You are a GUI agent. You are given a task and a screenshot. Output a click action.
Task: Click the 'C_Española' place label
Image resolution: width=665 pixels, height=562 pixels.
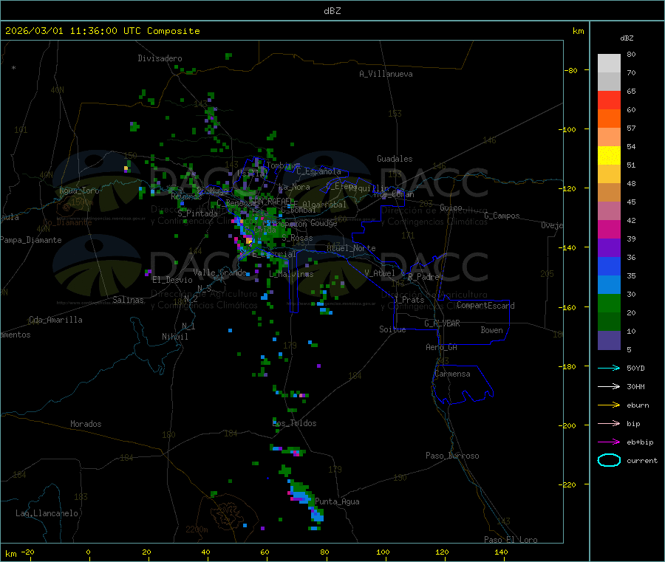(318, 171)
